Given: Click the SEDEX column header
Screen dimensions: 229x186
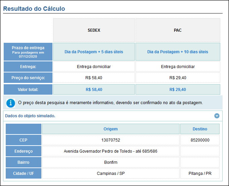Looking at the screenshot, I should tap(94, 30).
